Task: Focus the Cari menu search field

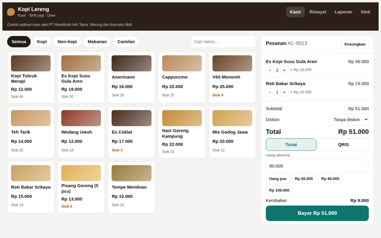Action: pos(223,41)
